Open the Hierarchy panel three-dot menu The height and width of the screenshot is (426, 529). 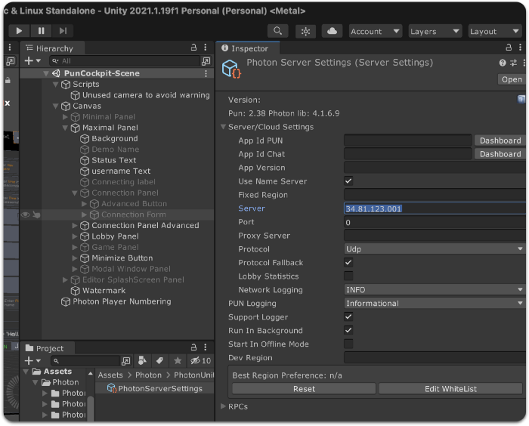click(206, 48)
